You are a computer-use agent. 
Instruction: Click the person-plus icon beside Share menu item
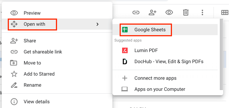[14, 41]
